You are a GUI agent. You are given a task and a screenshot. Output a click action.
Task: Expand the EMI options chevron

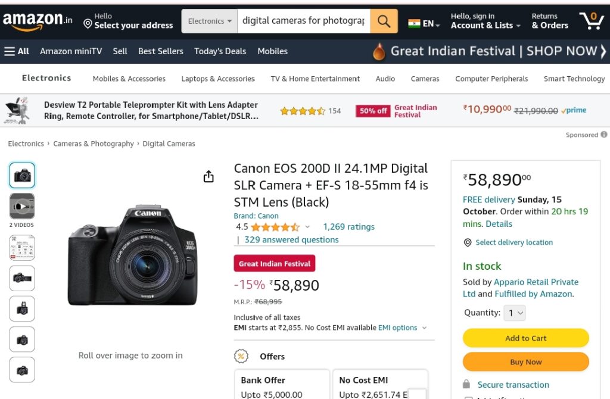(x=424, y=328)
